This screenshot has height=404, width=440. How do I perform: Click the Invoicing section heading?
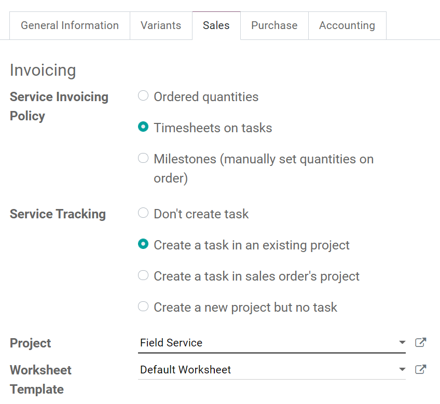(x=43, y=70)
